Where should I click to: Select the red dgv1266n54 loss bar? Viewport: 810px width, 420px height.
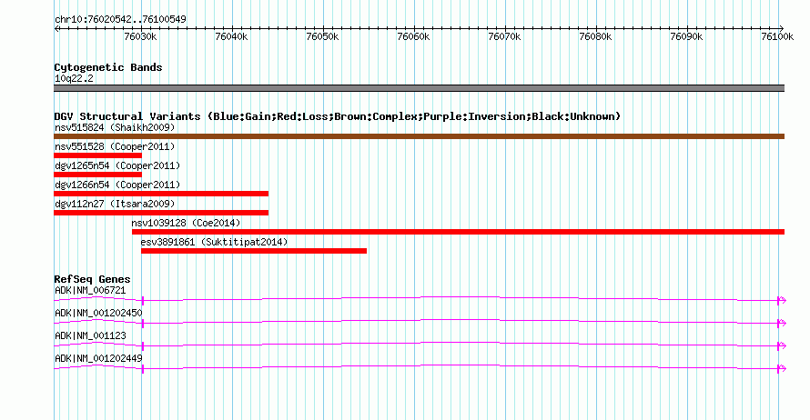[161, 194]
